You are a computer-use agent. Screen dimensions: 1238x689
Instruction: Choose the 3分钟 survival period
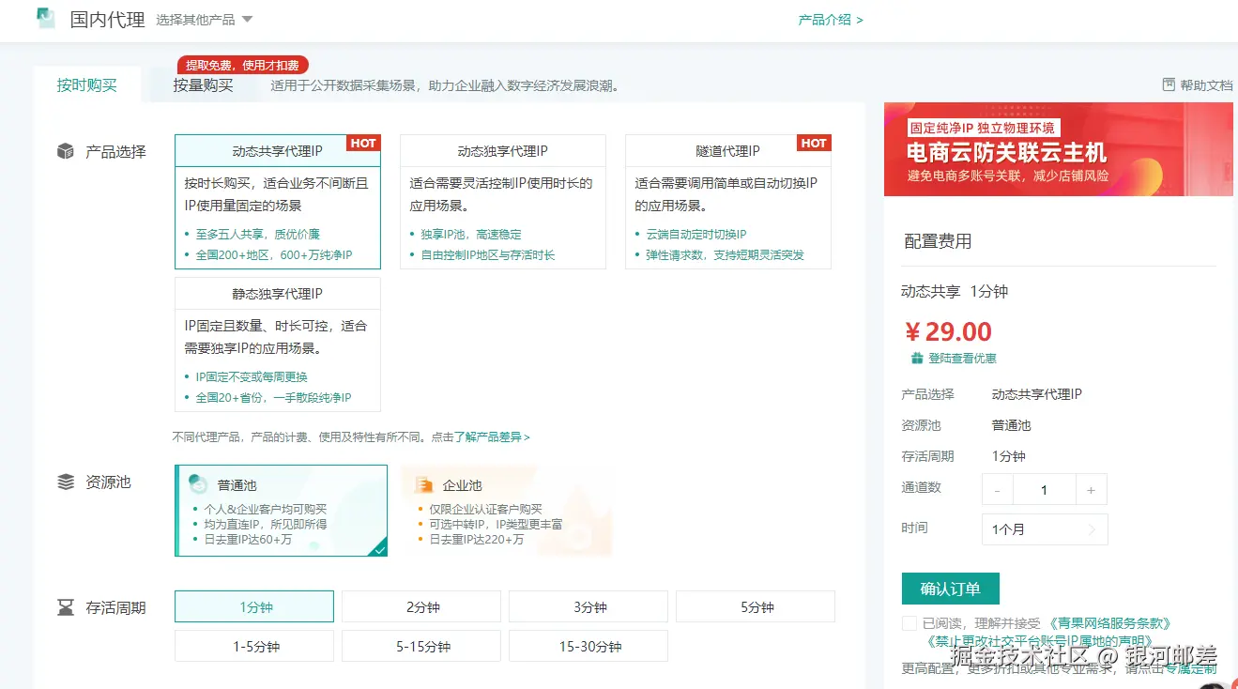(x=588, y=606)
